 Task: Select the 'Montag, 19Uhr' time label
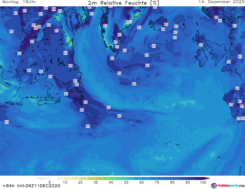click(x=19, y=2)
